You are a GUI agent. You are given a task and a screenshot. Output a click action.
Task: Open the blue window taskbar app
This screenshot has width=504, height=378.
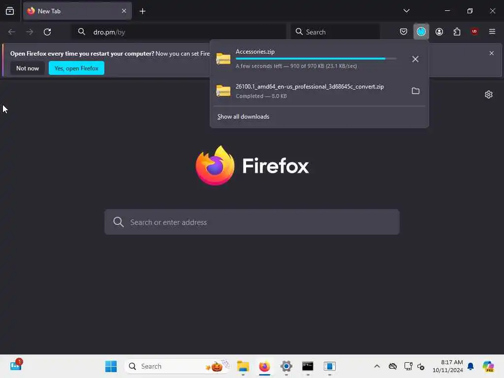[x=329, y=366]
